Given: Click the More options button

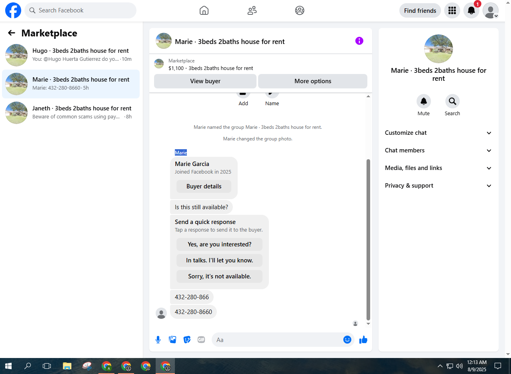Looking at the screenshot, I should [x=313, y=81].
